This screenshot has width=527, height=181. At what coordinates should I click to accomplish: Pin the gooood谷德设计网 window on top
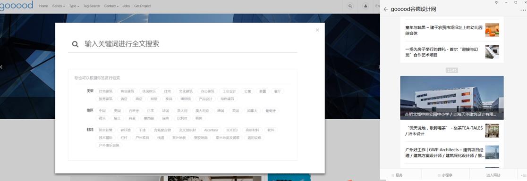496,2
